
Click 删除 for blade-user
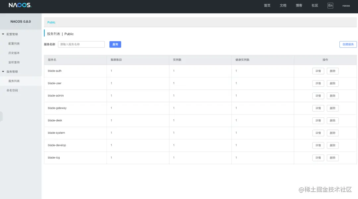[332, 83]
